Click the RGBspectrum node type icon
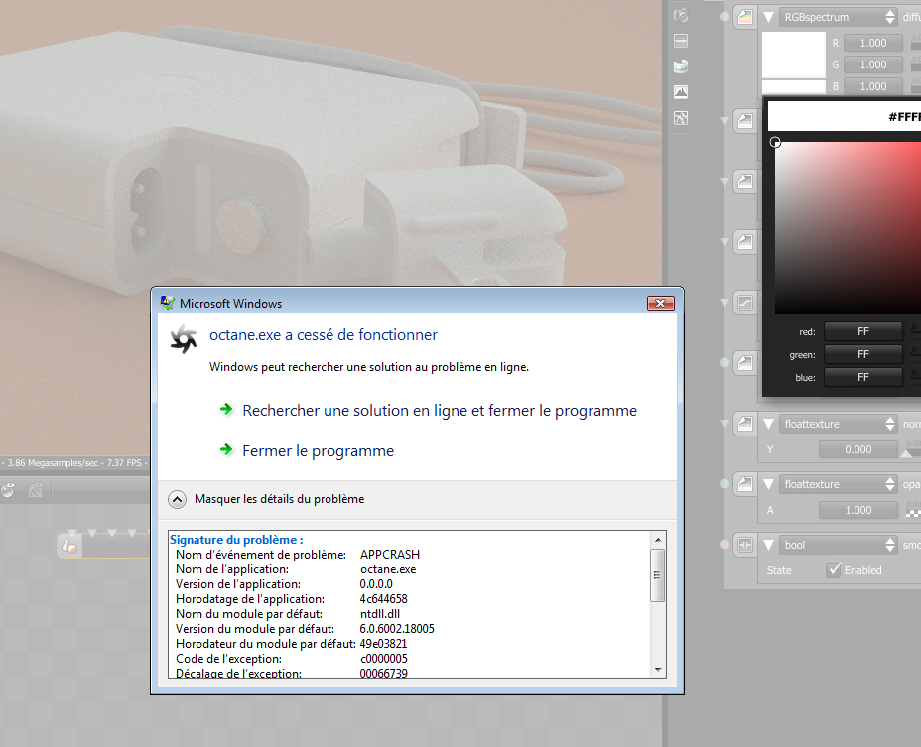Image resolution: width=921 pixels, height=747 pixels. [744, 17]
